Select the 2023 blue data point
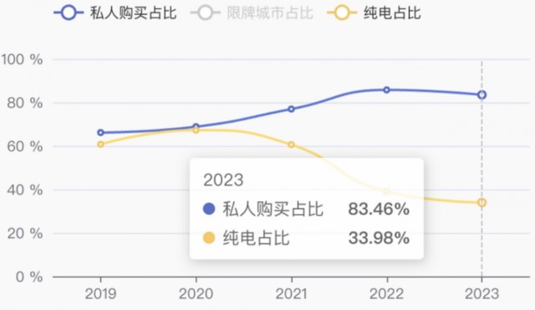This screenshot has width=535, height=310. click(x=481, y=94)
